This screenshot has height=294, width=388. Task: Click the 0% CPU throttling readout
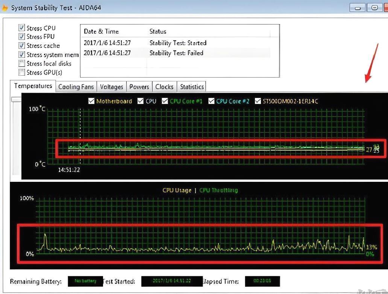click(x=370, y=254)
